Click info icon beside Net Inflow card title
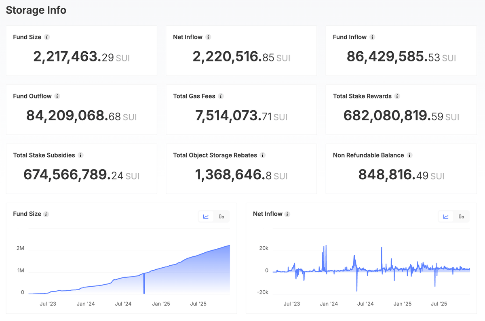Image resolution: width=485 pixels, height=321 pixels. (208, 37)
